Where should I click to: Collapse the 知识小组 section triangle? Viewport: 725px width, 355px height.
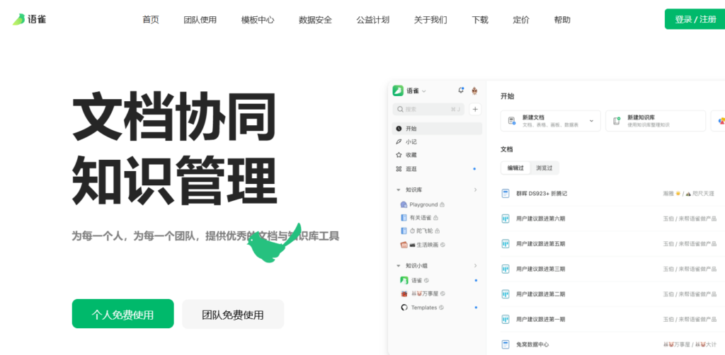pyautogui.click(x=399, y=266)
